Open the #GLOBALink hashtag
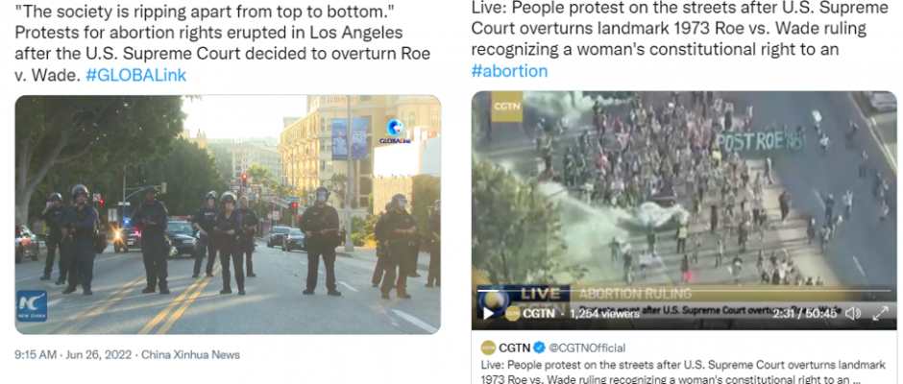This screenshot has height=384, width=903. pos(135,76)
